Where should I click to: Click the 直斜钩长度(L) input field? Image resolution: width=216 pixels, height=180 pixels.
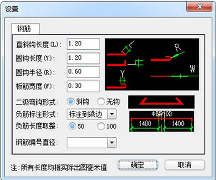[83, 44]
